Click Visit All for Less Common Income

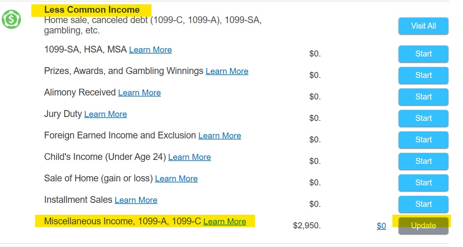coord(423,26)
